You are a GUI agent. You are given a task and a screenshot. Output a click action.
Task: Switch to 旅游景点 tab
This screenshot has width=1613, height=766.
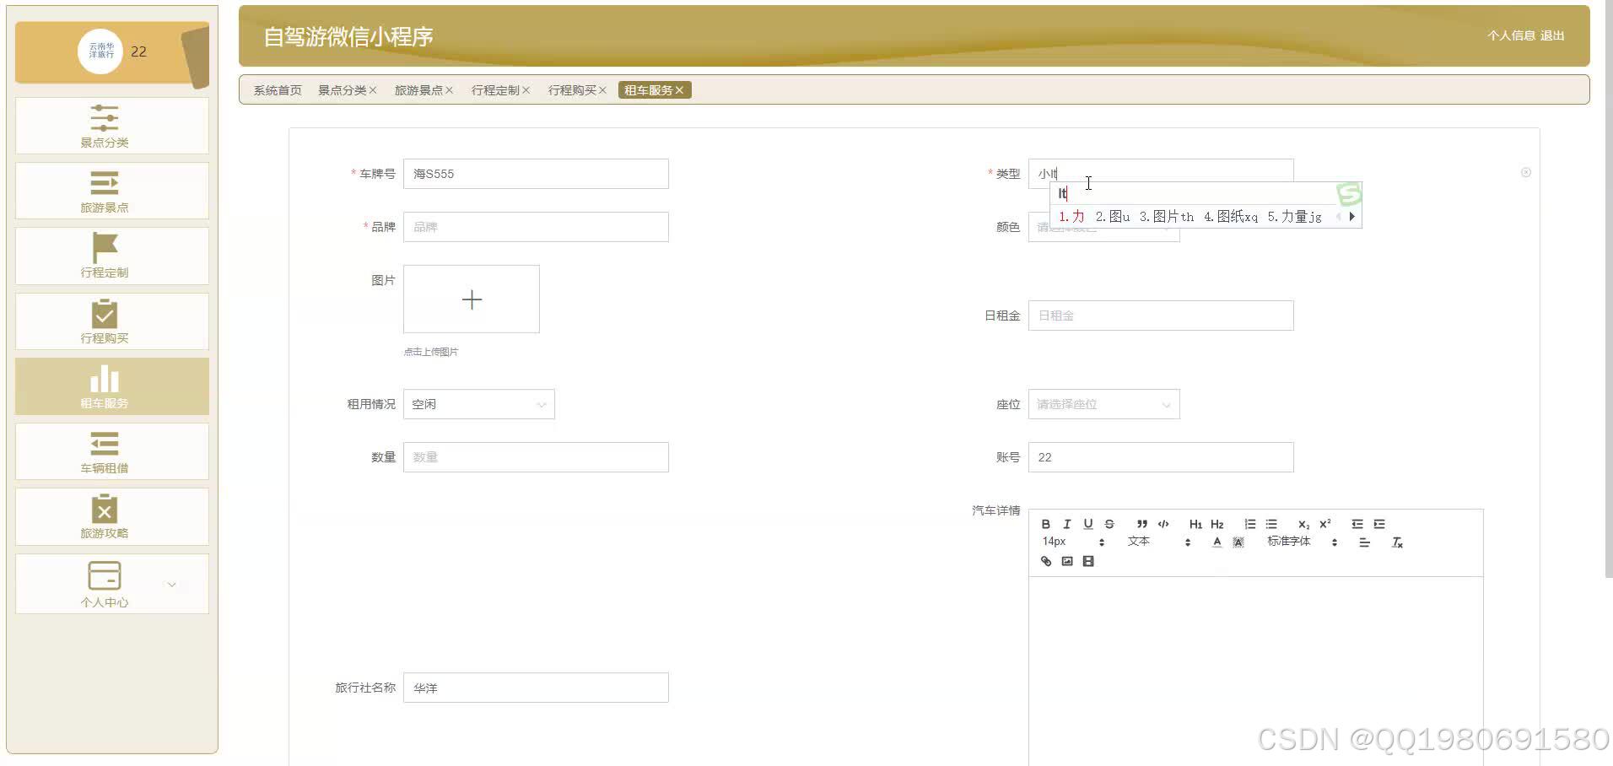(418, 90)
